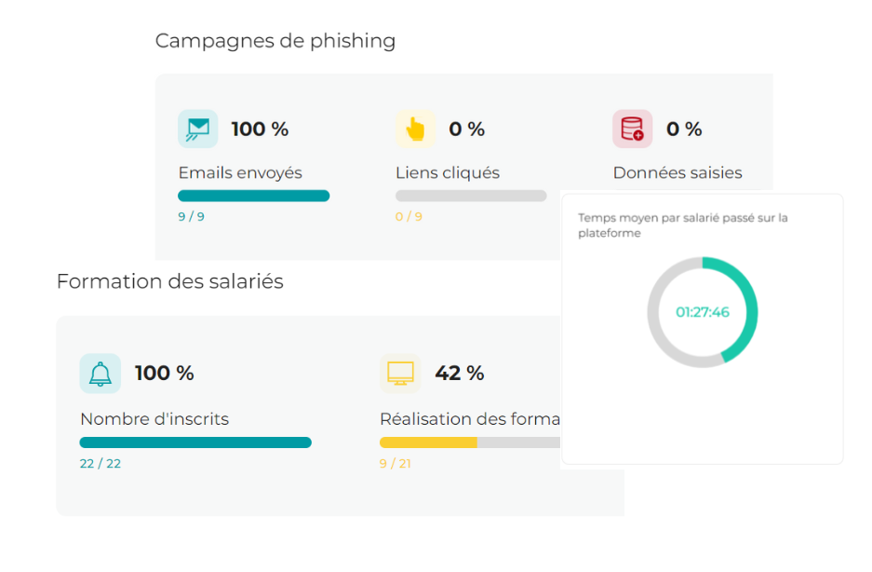
Task: Click the Nombre d'inscrits bell icon
Action: pos(100,374)
